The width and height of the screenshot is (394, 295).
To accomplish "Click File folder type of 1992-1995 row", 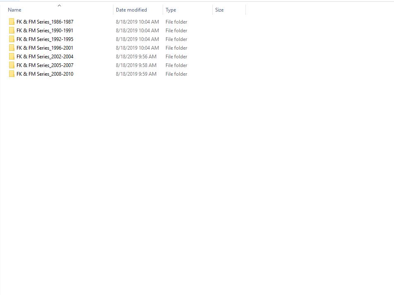I will coord(176,39).
